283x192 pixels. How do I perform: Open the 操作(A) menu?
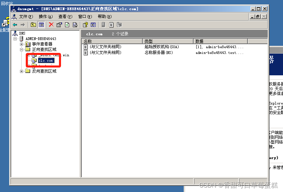(x=46, y=17)
